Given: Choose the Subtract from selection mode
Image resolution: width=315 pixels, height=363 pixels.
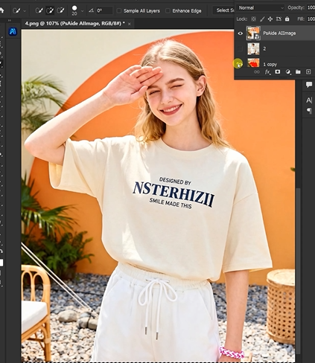Looking at the screenshot, I should pos(60,10).
